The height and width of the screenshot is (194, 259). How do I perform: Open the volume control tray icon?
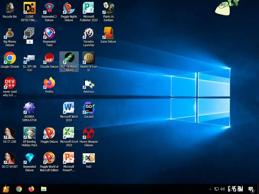(x=223, y=189)
